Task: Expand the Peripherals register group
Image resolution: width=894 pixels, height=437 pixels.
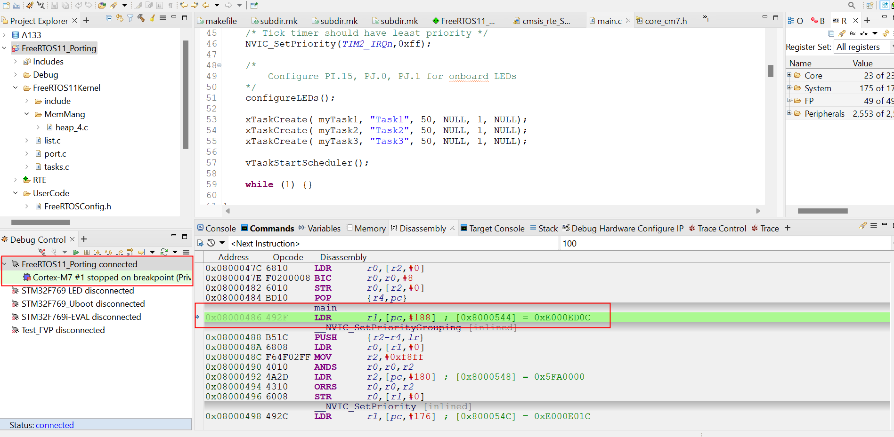Action: coord(789,113)
